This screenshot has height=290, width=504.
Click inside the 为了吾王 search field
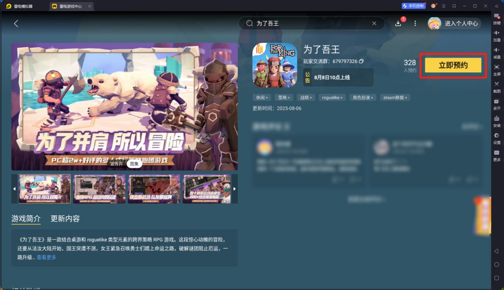[312, 23]
